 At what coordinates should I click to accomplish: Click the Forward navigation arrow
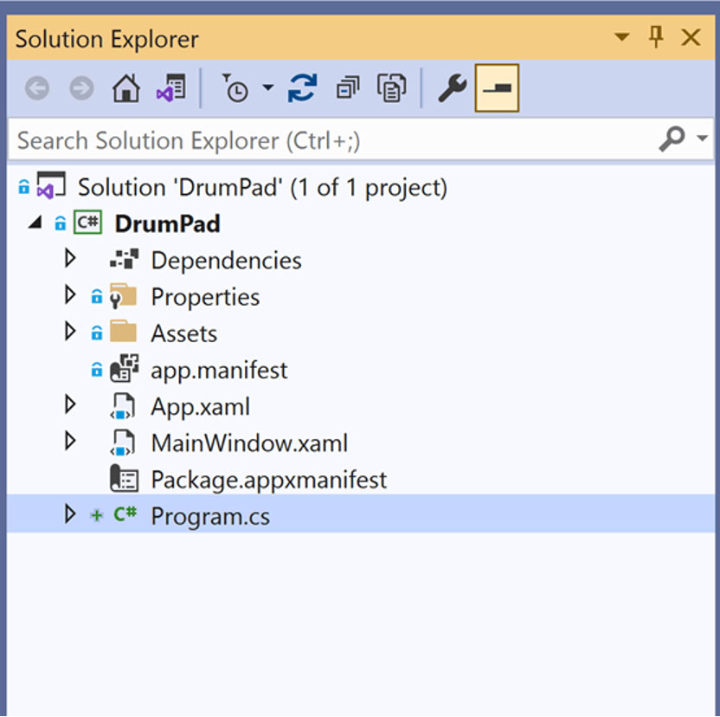coord(81,87)
